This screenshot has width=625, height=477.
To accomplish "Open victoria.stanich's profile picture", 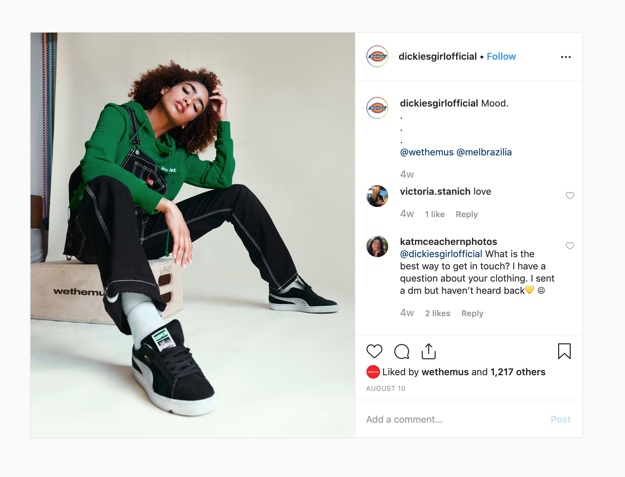I will (377, 196).
